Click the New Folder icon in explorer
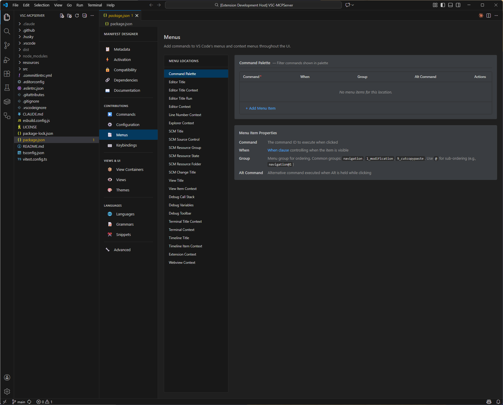Screen dimensions: 503x405 pos(69,16)
